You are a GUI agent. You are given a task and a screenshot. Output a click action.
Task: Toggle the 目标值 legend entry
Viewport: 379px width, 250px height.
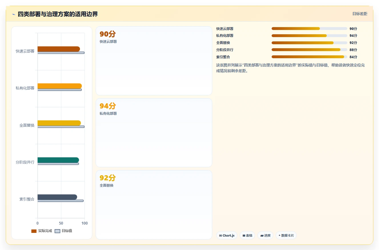63,231
